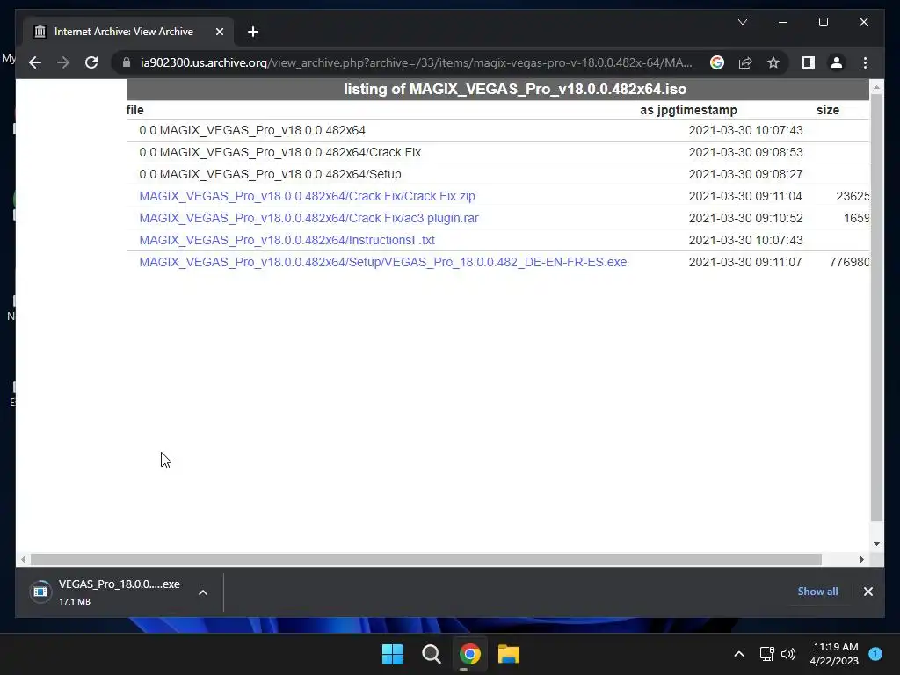Open the clock and date panel
Image resolution: width=900 pixels, height=675 pixels.
tap(834, 654)
